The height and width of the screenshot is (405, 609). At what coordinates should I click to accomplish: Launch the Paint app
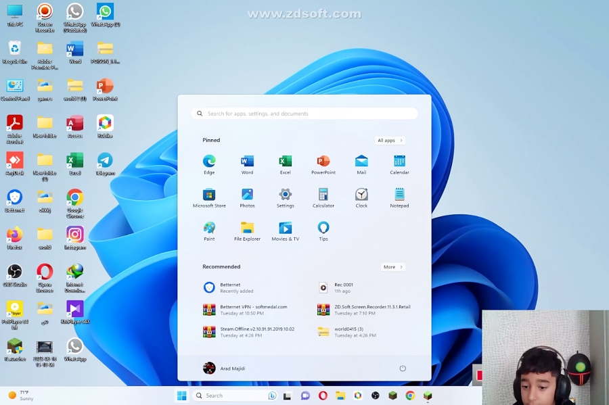209,231
